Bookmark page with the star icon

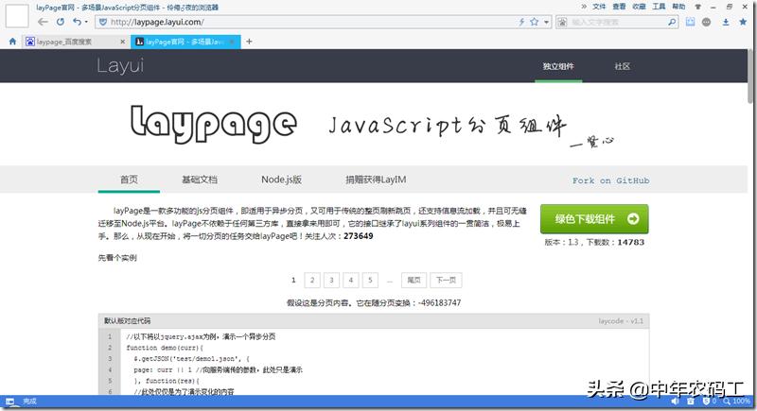coord(534,22)
